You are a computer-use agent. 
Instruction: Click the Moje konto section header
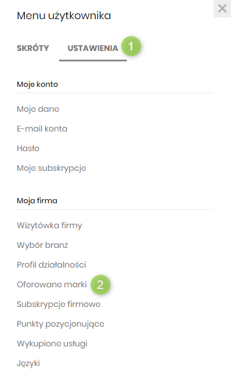(38, 84)
